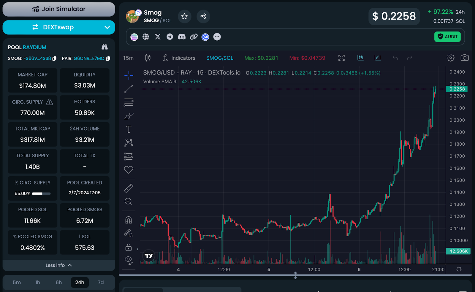Select the forecasting and measurement tool

tap(129, 156)
